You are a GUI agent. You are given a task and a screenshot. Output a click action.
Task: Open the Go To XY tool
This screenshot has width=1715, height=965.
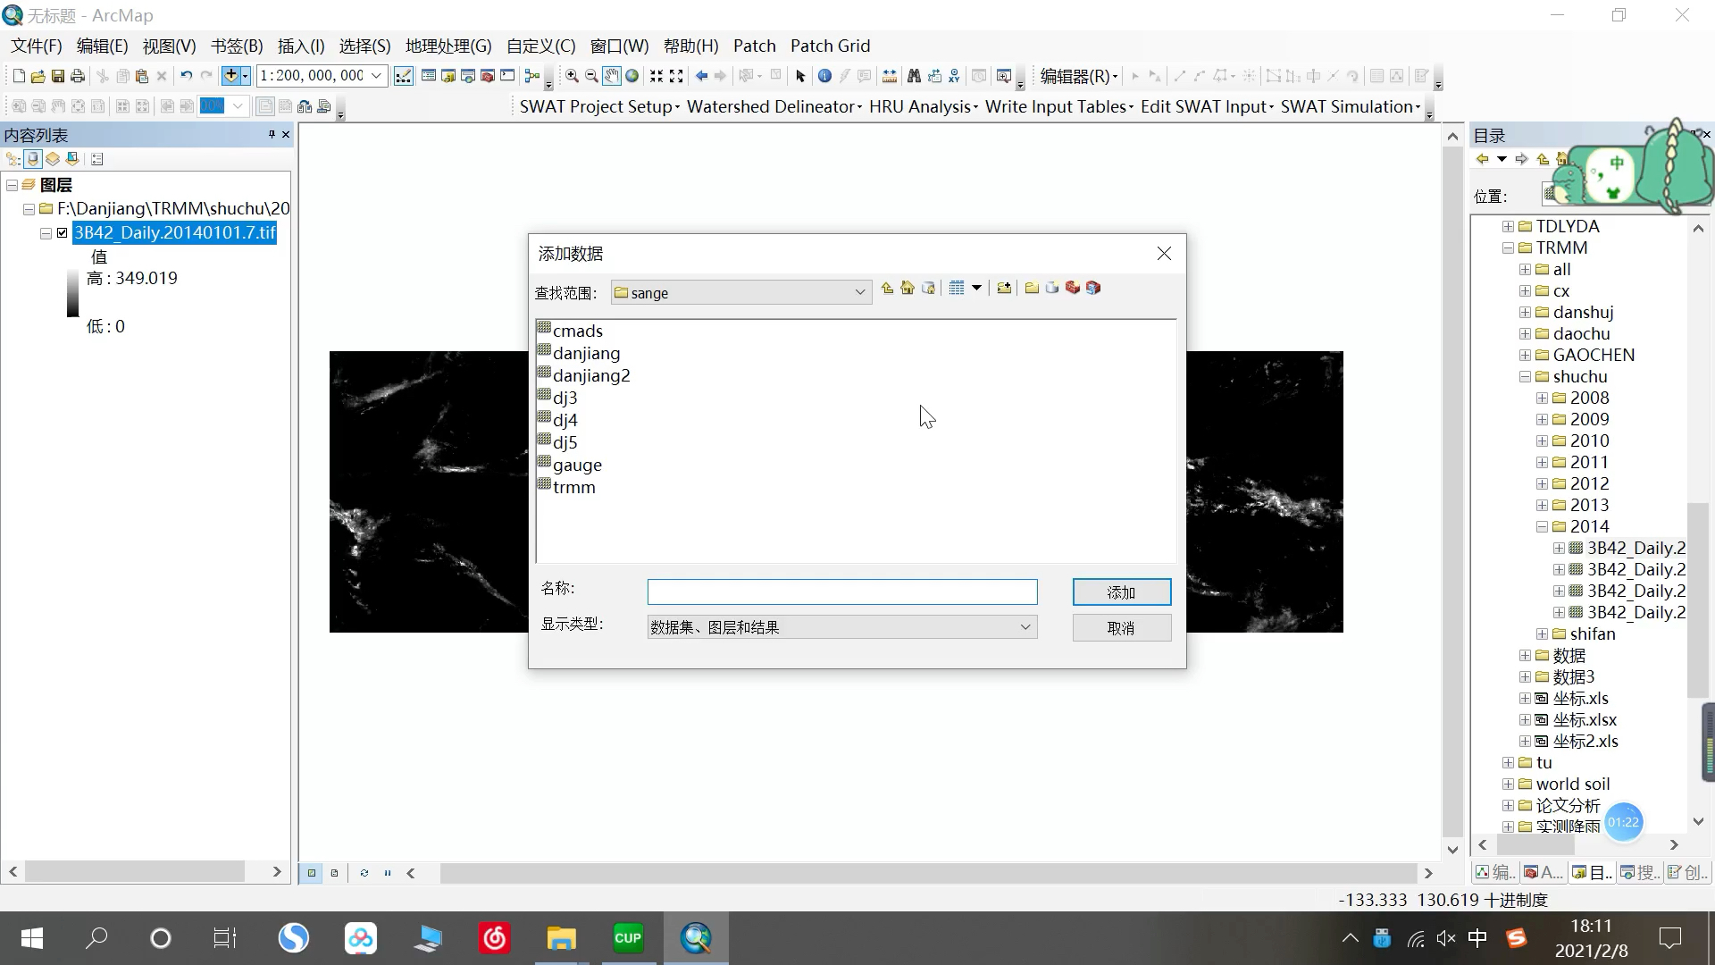point(954,76)
